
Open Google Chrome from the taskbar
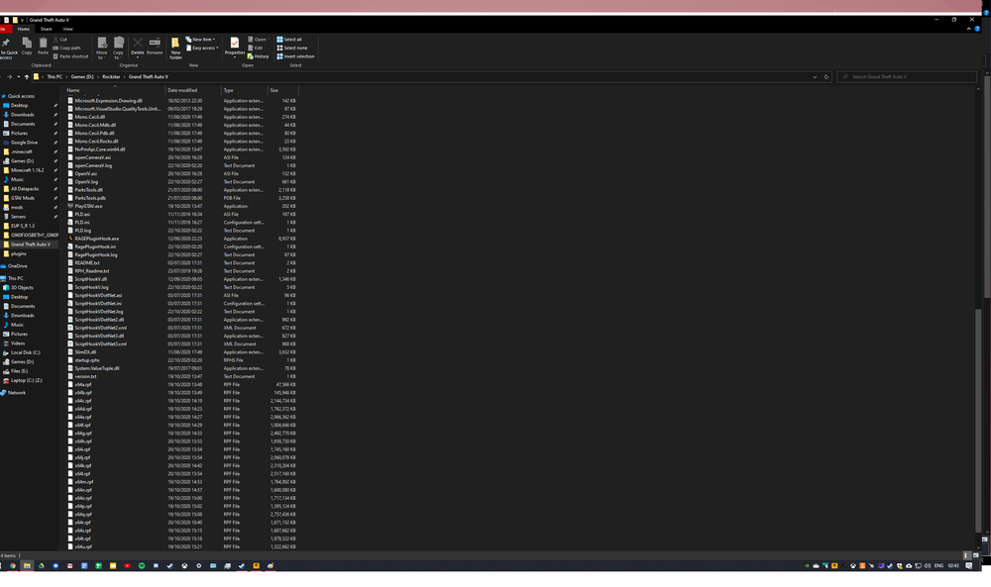tap(13, 566)
